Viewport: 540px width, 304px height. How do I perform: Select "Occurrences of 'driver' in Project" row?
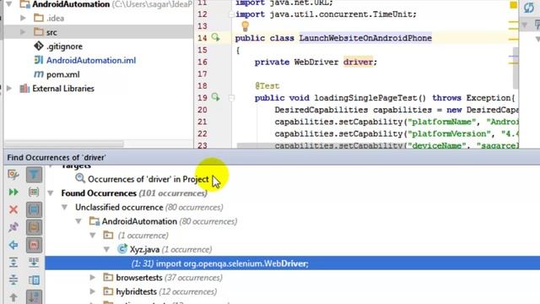point(148,179)
